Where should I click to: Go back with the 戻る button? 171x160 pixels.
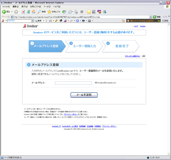click(6, 12)
